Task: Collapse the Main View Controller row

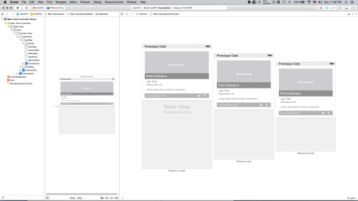Action: coord(5,24)
